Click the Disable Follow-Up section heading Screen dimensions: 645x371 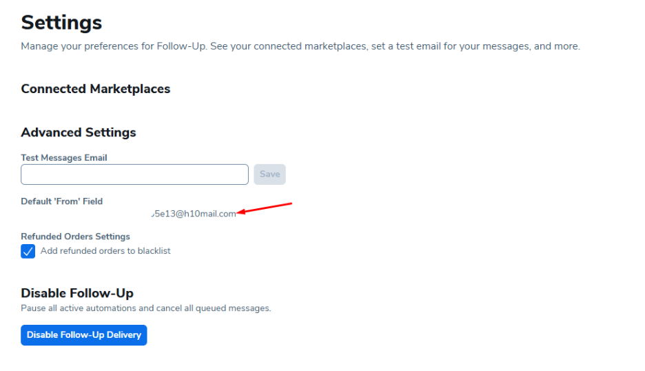[x=77, y=293]
